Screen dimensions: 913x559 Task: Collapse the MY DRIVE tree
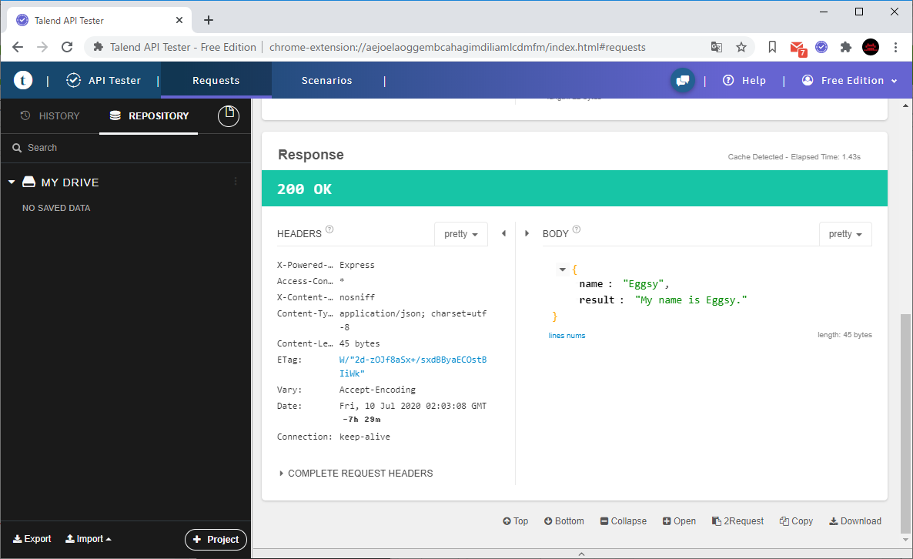(11, 182)
